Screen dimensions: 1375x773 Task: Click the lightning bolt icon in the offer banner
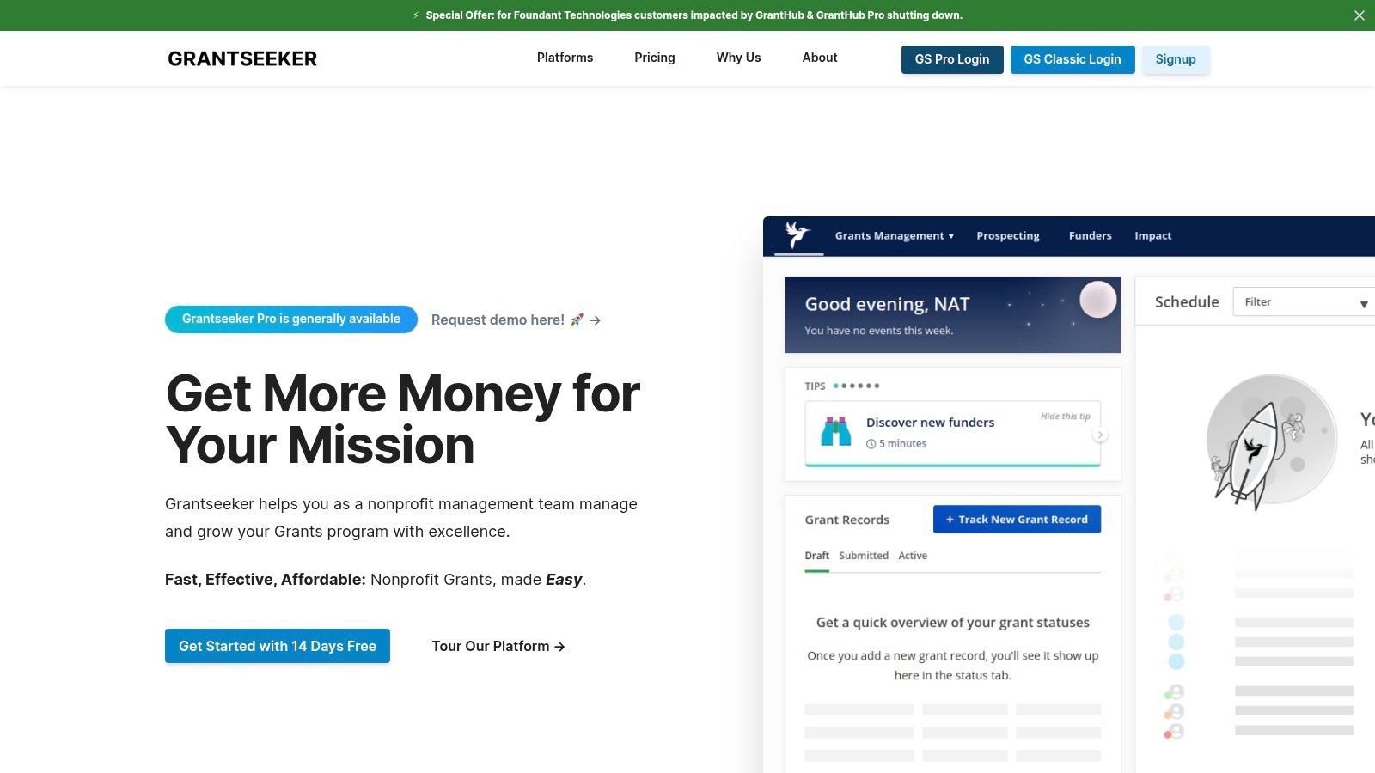tap(416, 15)
